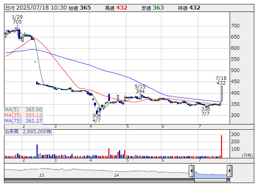Click the 1/29 705 peak label

(17, 19)
